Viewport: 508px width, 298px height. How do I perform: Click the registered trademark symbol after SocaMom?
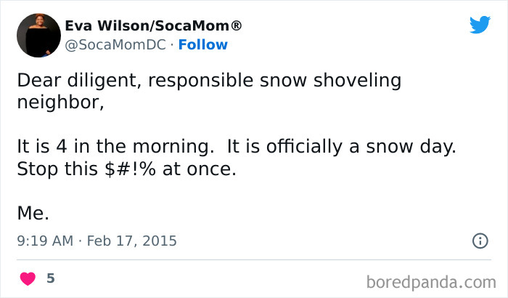tap(236, 26)
